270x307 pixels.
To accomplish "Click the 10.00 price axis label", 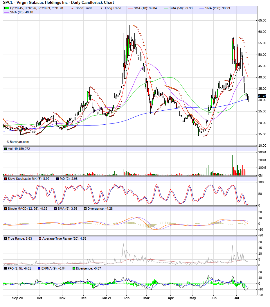I will [x=262, y=146].
